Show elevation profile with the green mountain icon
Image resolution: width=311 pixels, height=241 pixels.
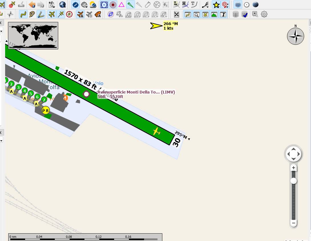pyautogui.click(x=214, y=14)
